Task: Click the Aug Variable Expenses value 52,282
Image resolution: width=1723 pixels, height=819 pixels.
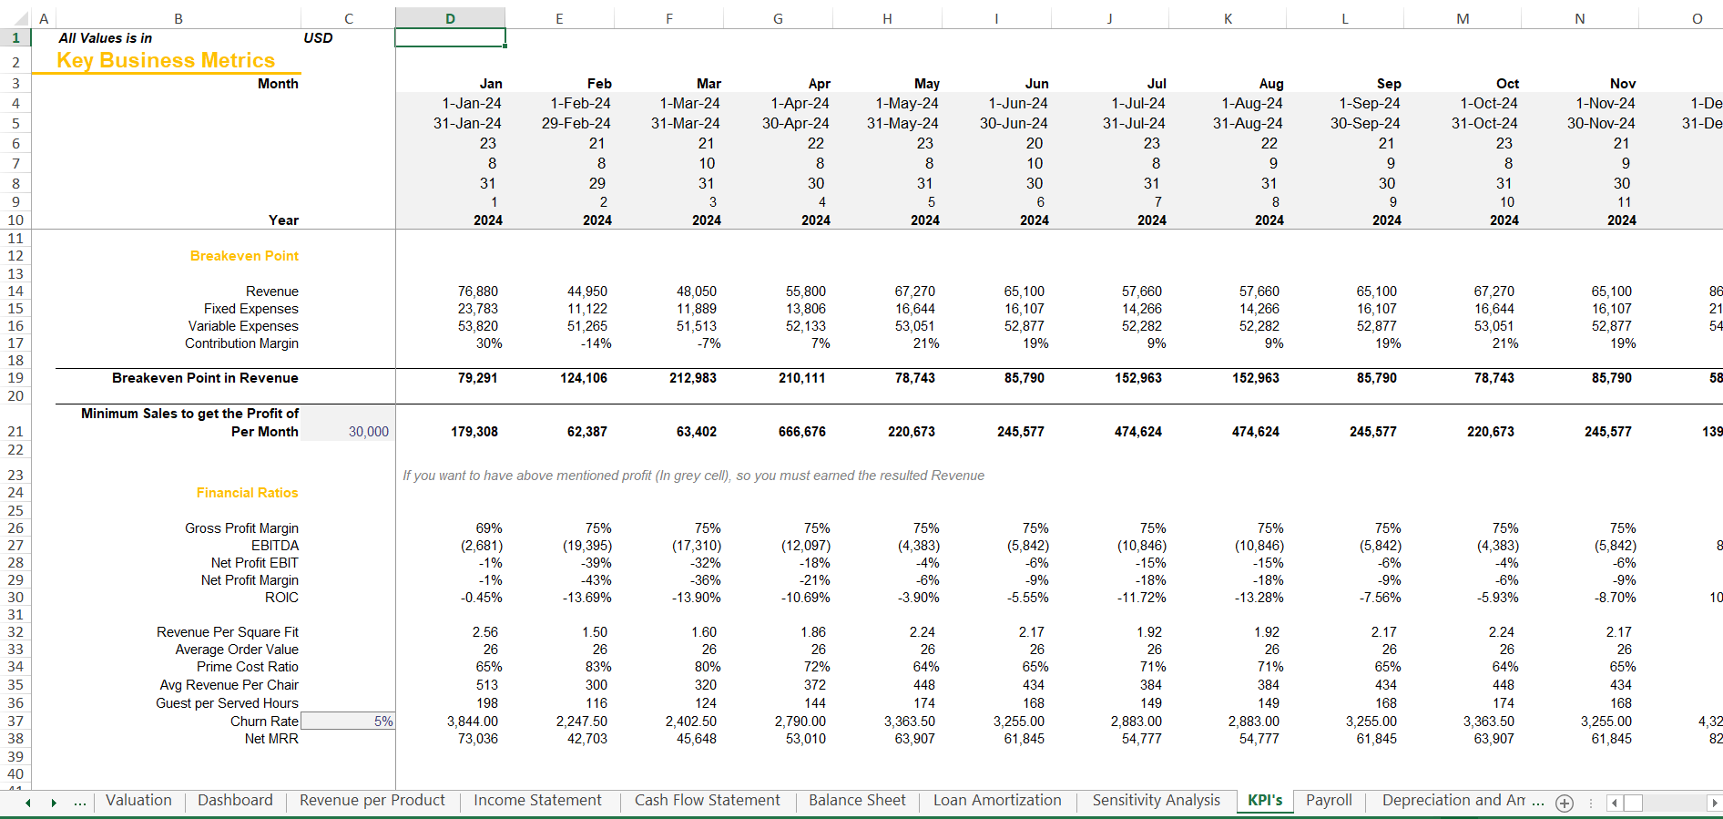Action: click(1259, 326)
